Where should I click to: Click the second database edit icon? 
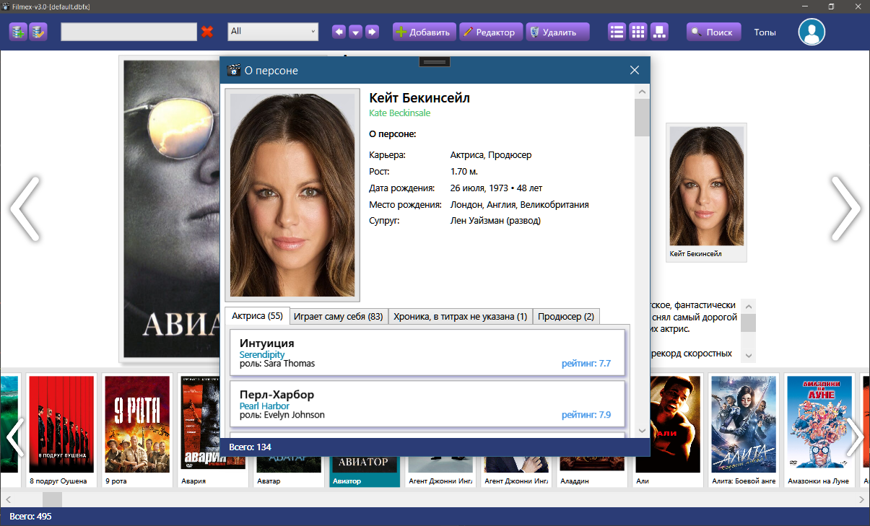coord(38,32)
